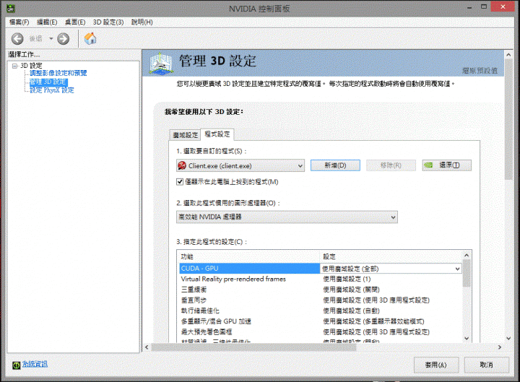Open the 檔案(F) menu
This screenshot has width=520, height=382.
click(x=19, y=22)
